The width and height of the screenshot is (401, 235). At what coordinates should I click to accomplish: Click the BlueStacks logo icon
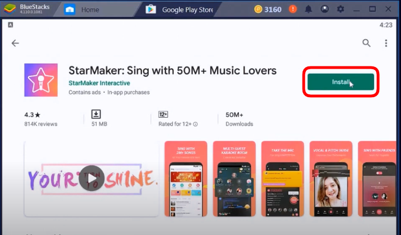coord(10,9)
